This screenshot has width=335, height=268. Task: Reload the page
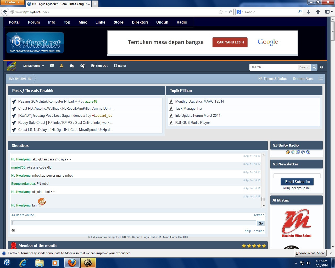[x=231, y=12]
